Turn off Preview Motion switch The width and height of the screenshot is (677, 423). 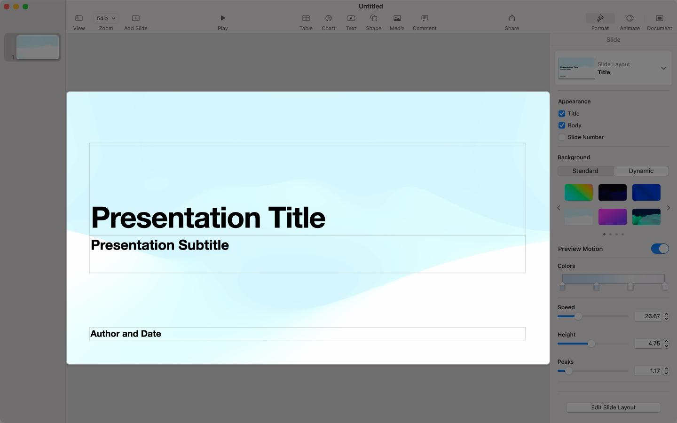(660, 249)
